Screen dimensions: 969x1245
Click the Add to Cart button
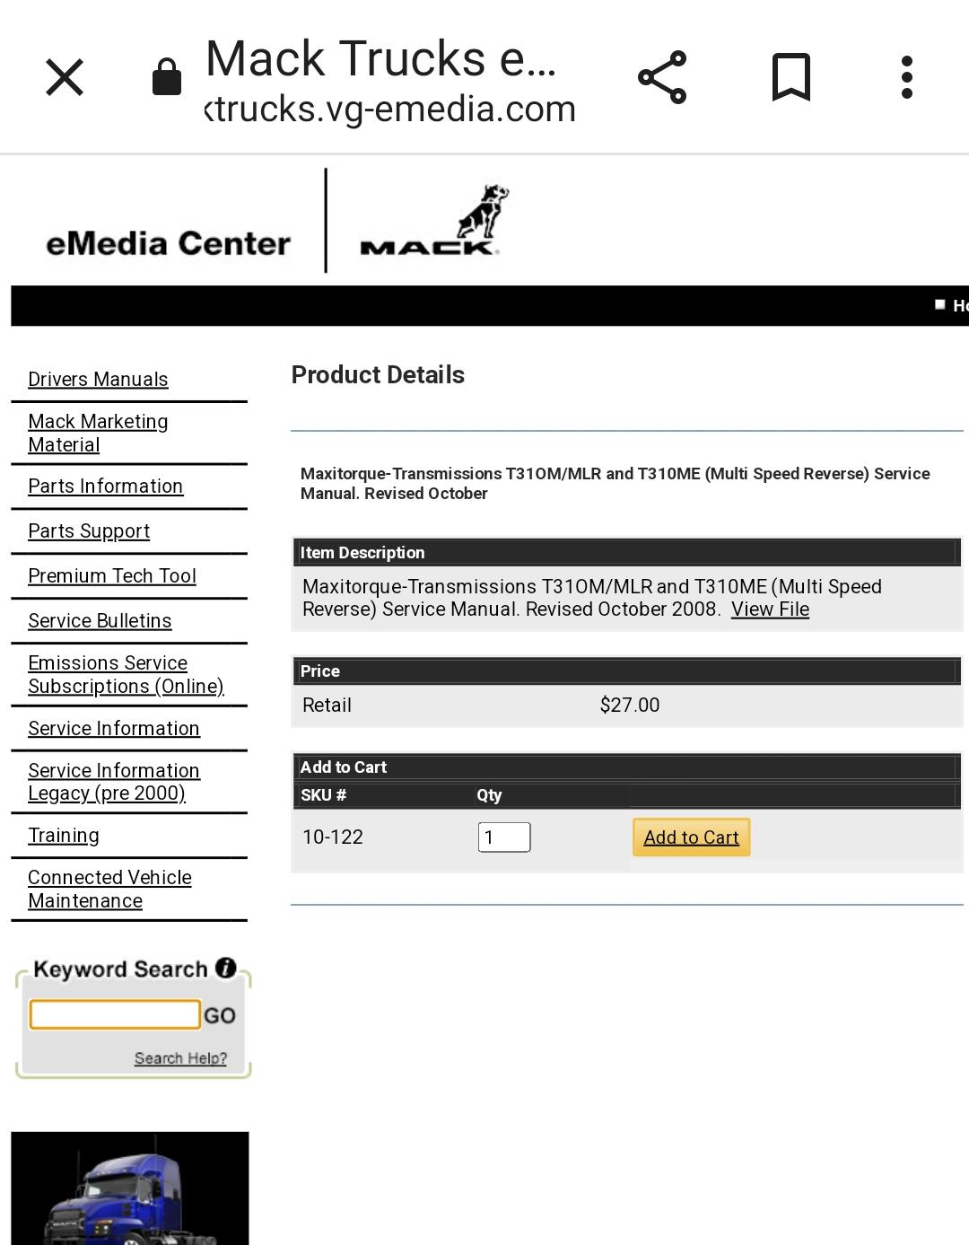691,837
